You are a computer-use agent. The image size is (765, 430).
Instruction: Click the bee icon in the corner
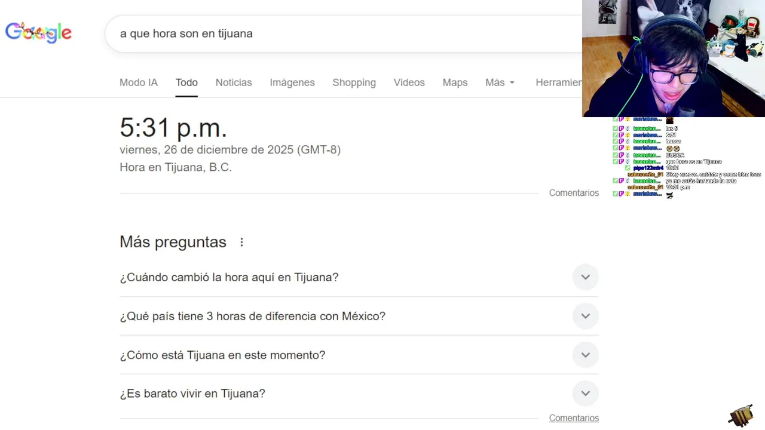pos(741,415)
